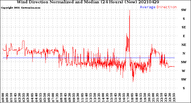Click the 22:10 time axis label
The image size is (191, 103).
coord(161,98)
